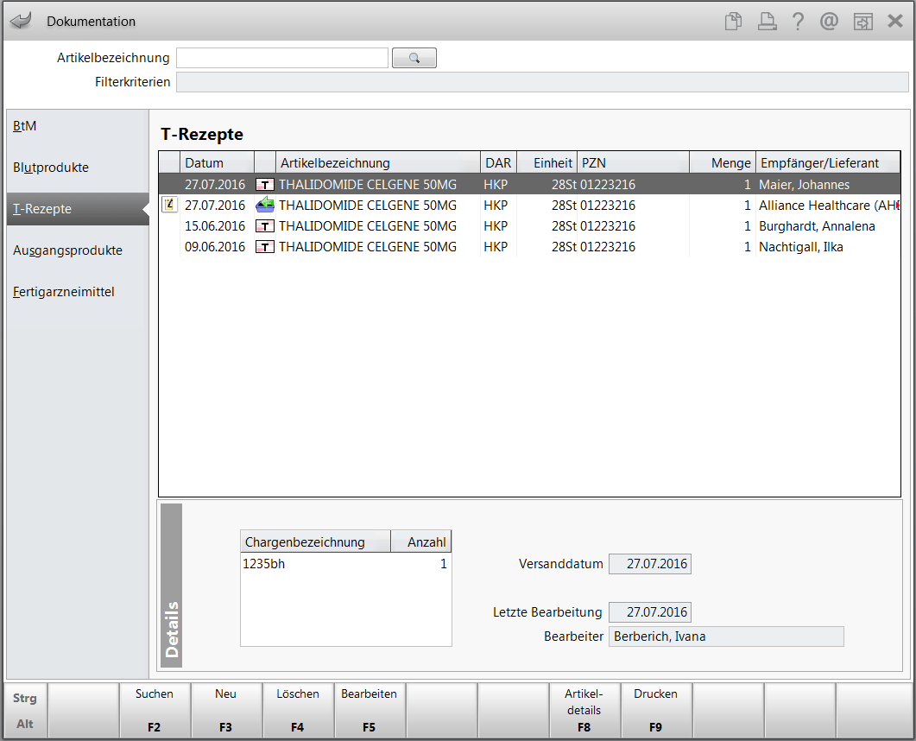The image size is (916, 741).
Task: Select the T-Rezepte section
Action: [78, 209]
